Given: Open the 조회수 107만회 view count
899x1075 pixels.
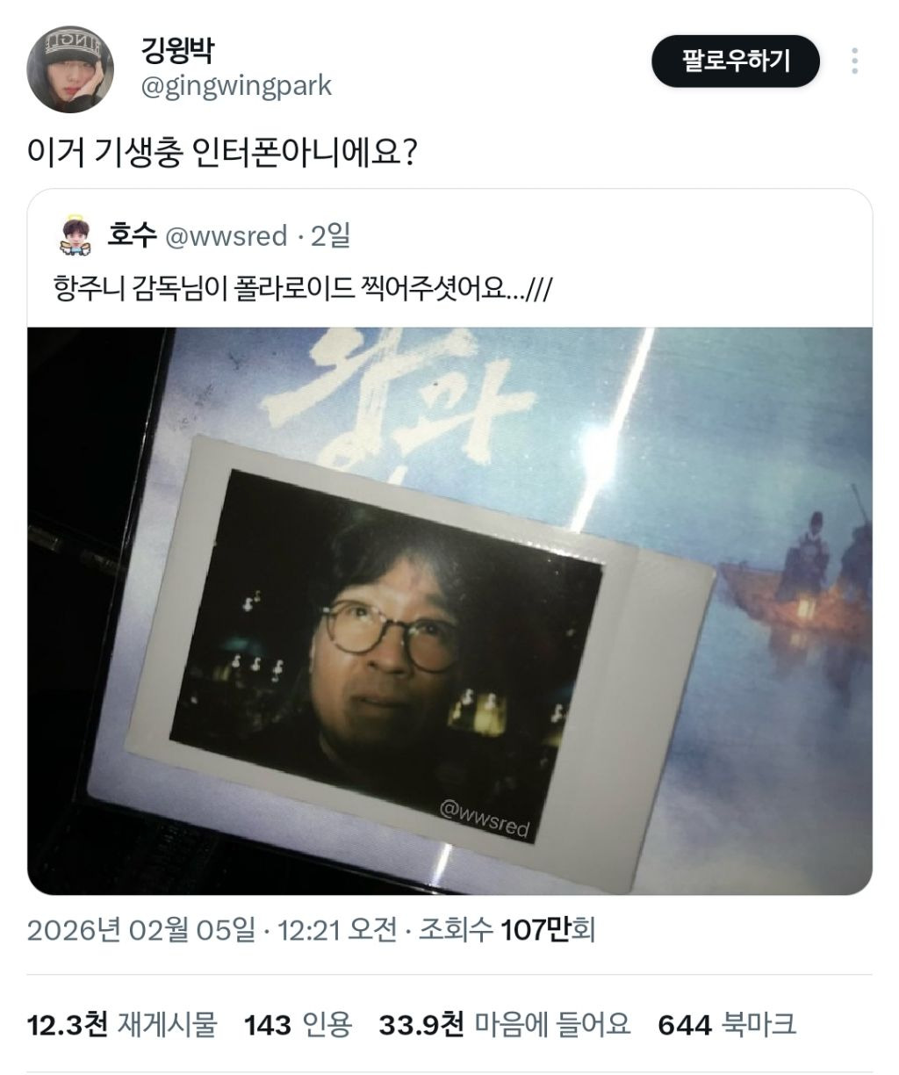Looking at the screenshot, I should 507,929.
